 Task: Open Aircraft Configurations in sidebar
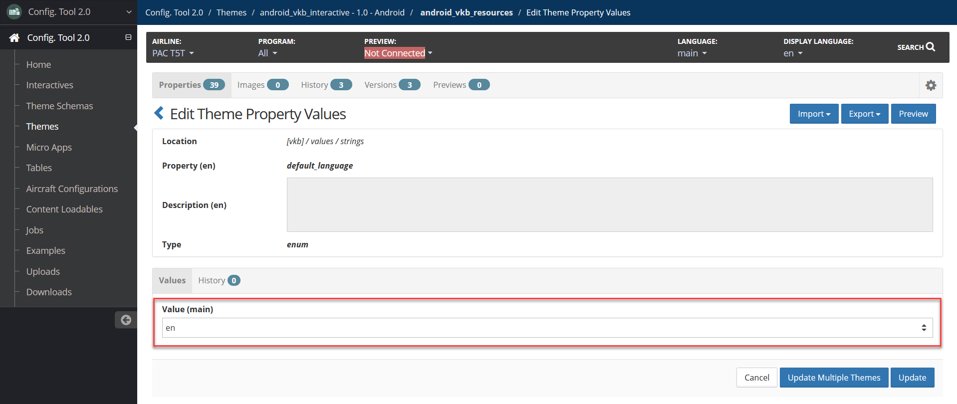(72, 189)
